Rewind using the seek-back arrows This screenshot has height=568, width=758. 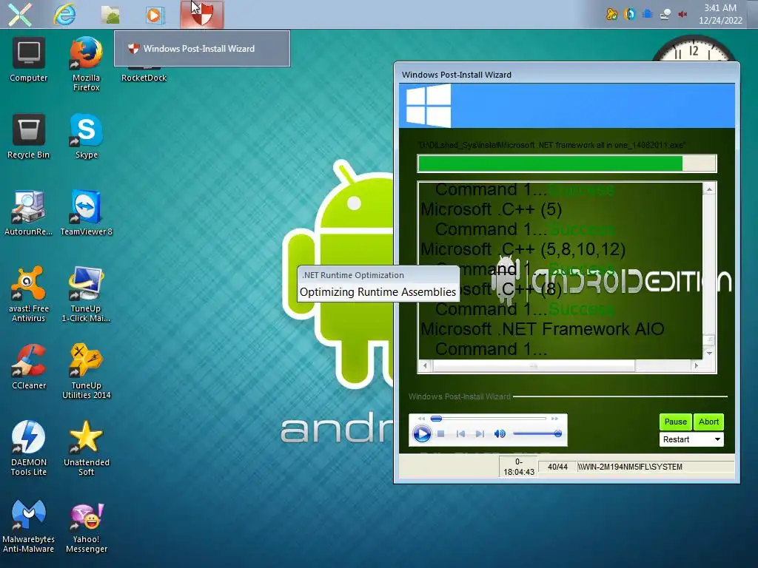(x=421, y=419)
